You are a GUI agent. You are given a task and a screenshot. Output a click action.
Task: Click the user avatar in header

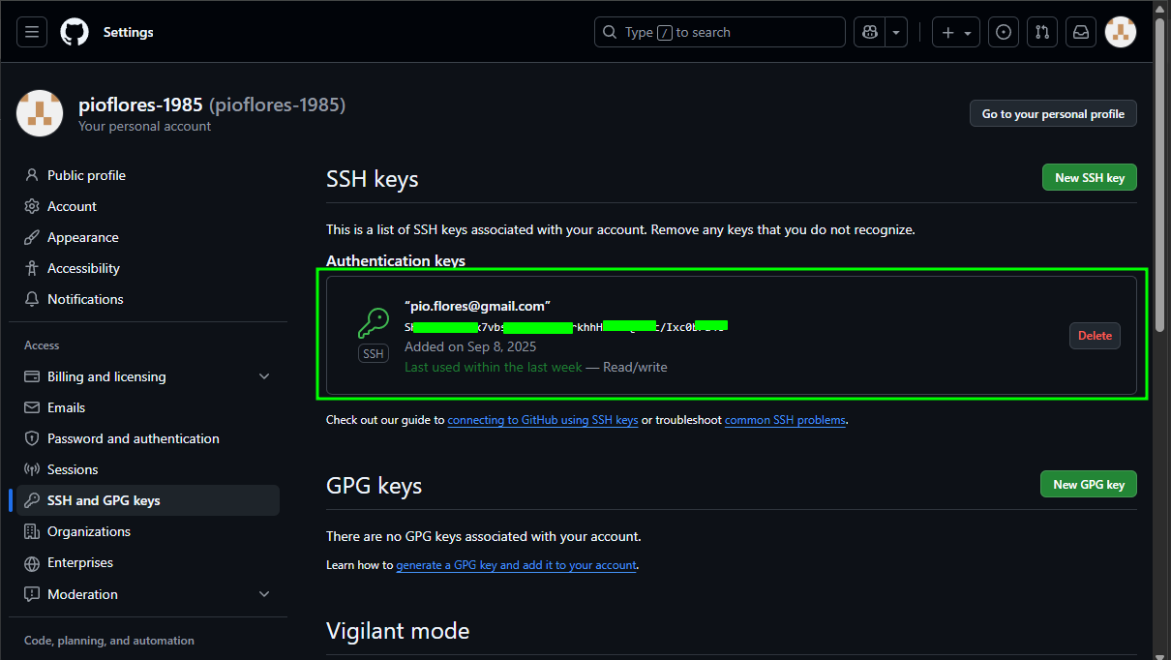pos(1120,32)
